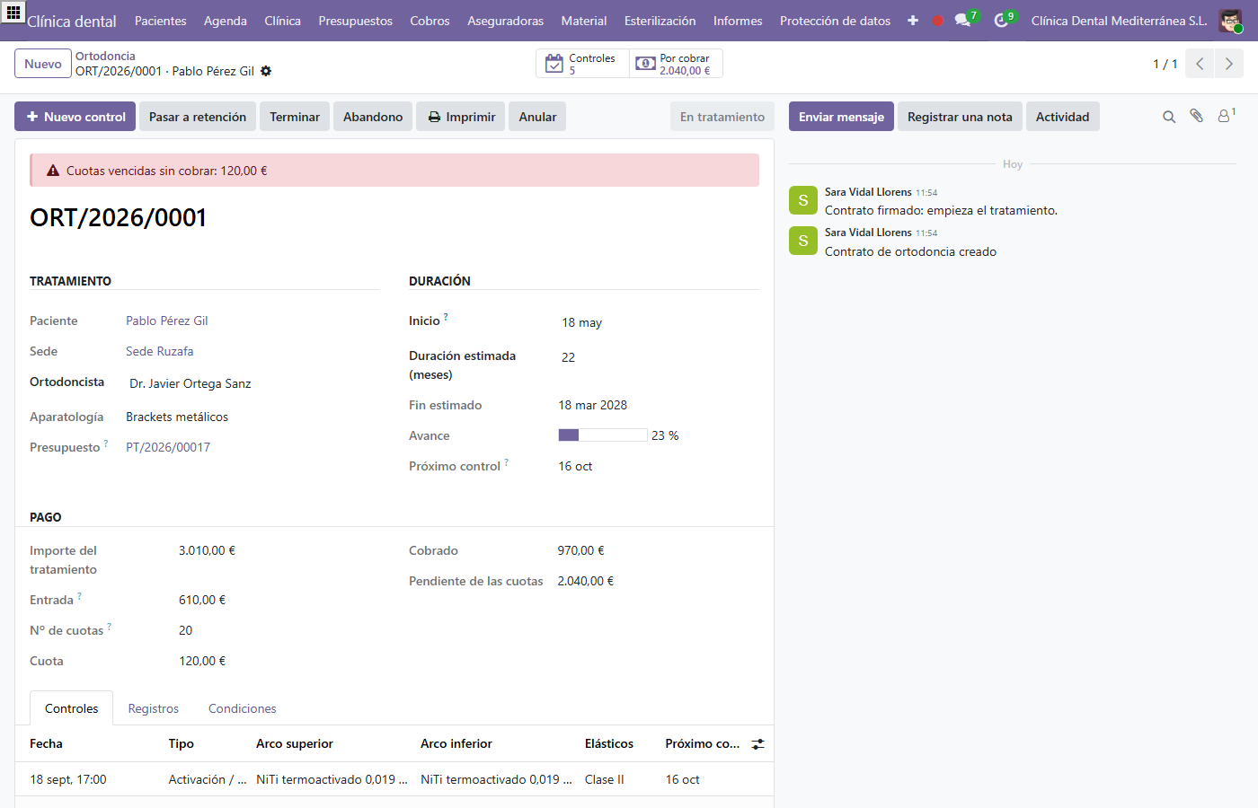Adjust table columns settings icon
Screen dimensions: 1258x808
758,744
